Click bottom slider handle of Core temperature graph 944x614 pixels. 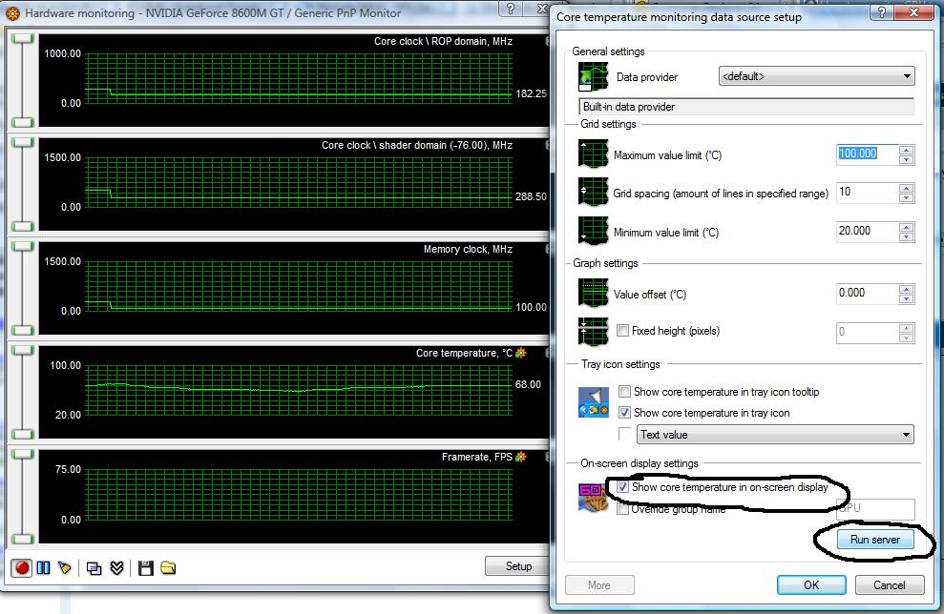(x=22, y=434)
